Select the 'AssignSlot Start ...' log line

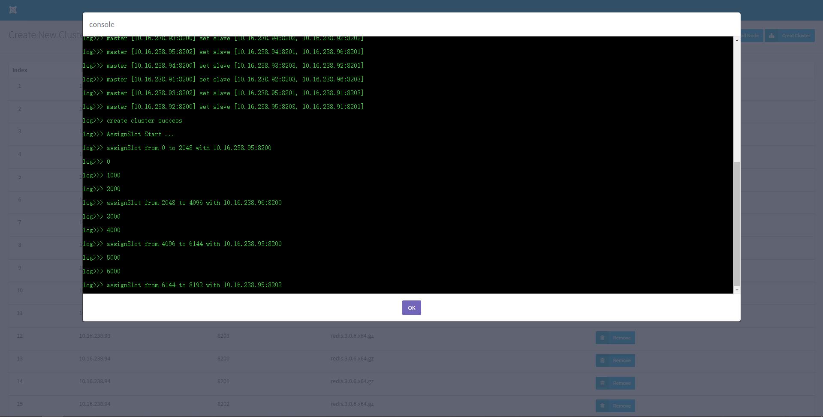point(129,134)
